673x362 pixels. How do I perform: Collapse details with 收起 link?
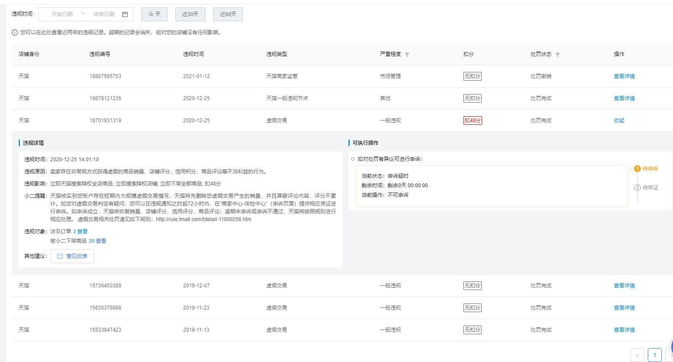tap(619, 121)
